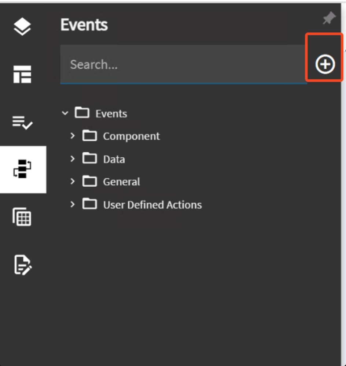Image resolution: width=346 pixels, height=366 pixels.
Task: Toggle the panel pin in top corner
Action: [x=329, y=18]
